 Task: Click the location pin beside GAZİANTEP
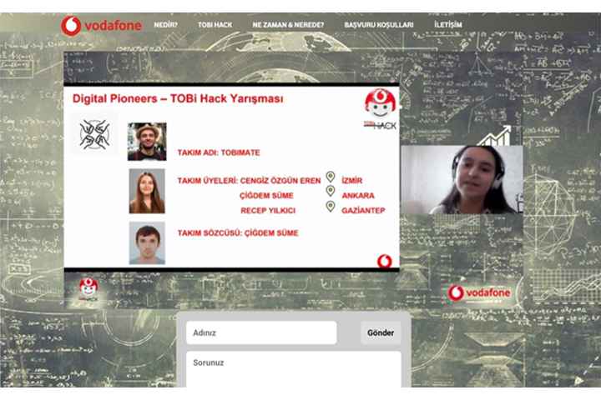331,207
